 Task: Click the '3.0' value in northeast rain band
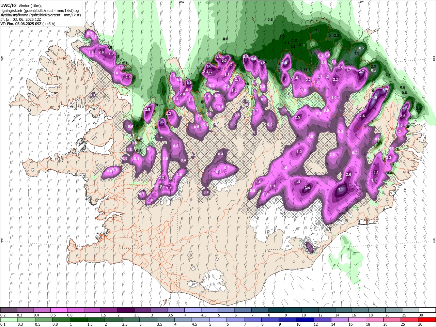pyautogui.click(x=357, y=53)
